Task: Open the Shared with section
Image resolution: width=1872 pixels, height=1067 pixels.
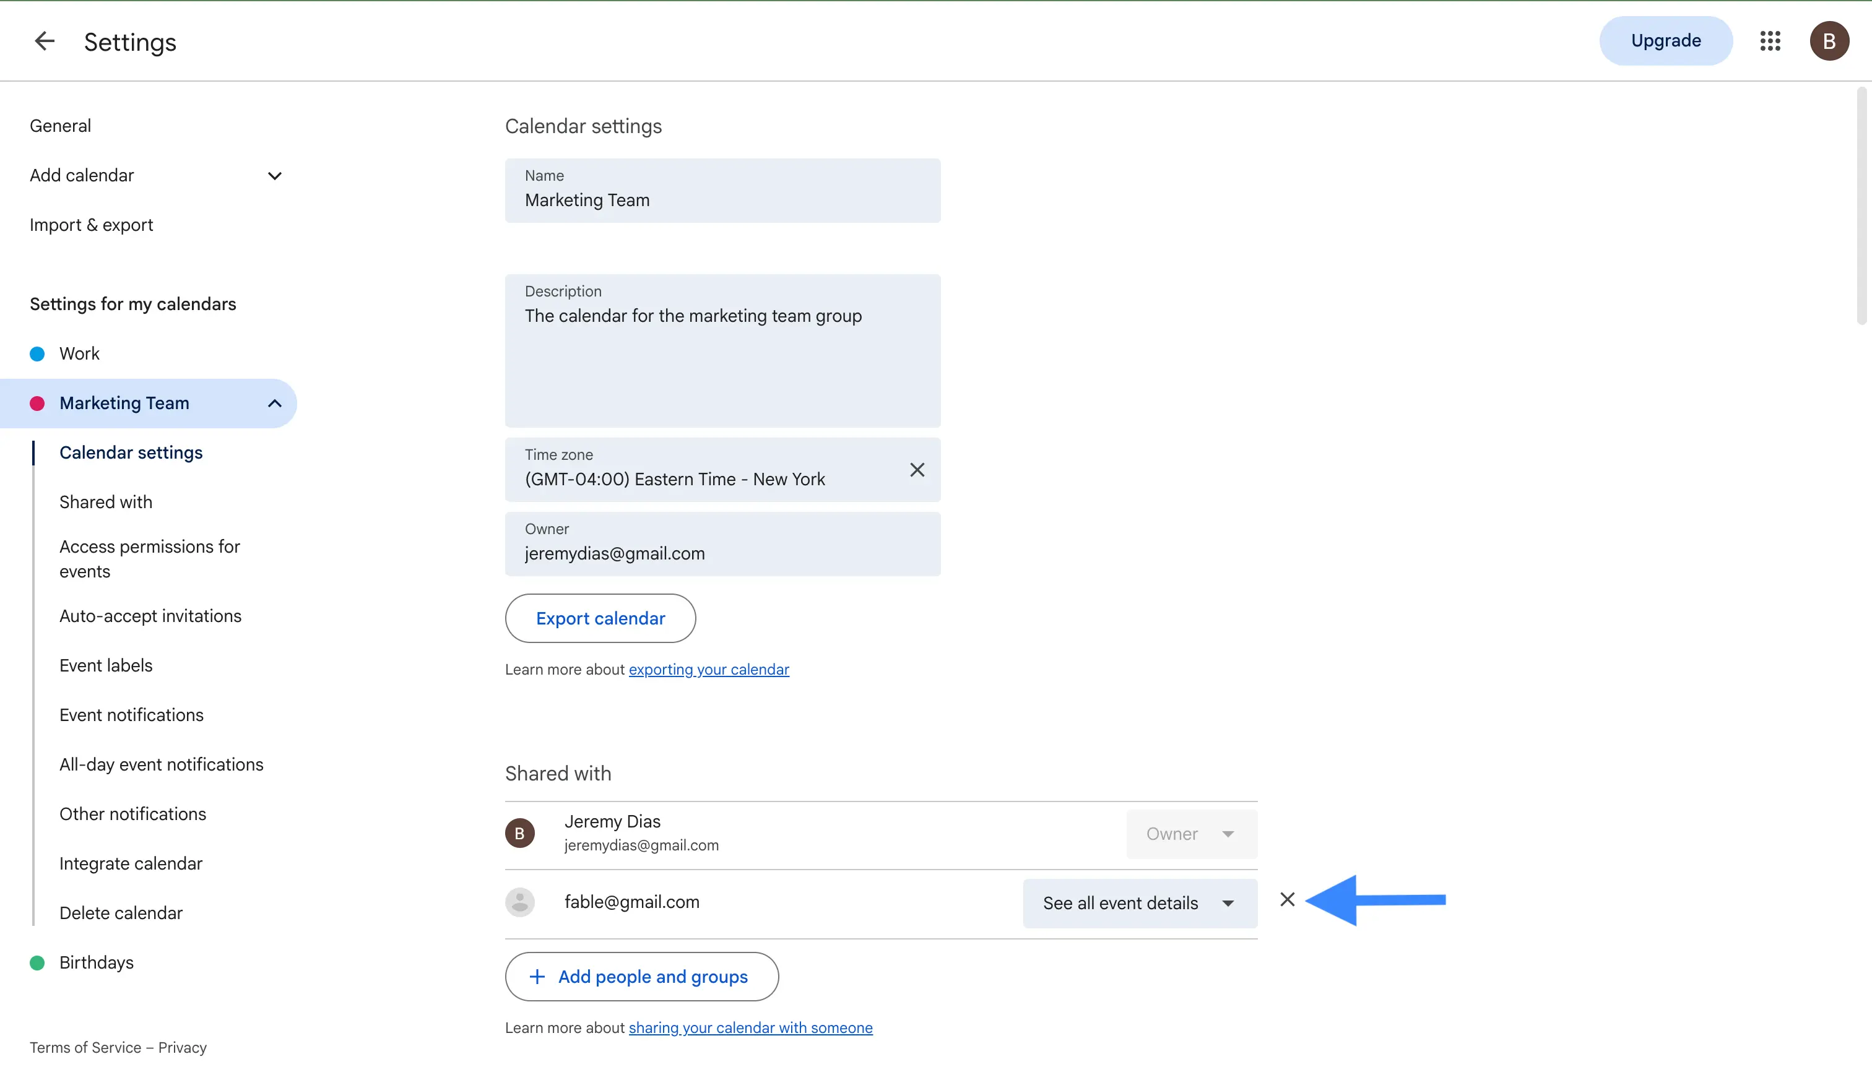Action: point(105,502)
